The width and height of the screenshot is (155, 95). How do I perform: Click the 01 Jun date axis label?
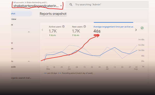[69, 68]
